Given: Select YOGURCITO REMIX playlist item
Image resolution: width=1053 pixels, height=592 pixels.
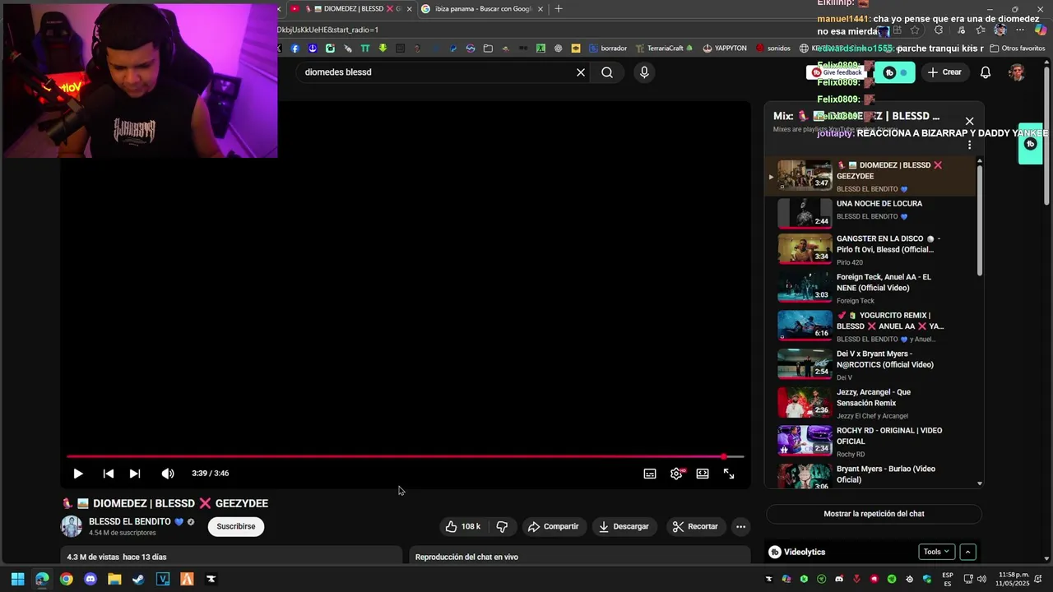Looking at the screenshot, I should coord(872,326).
